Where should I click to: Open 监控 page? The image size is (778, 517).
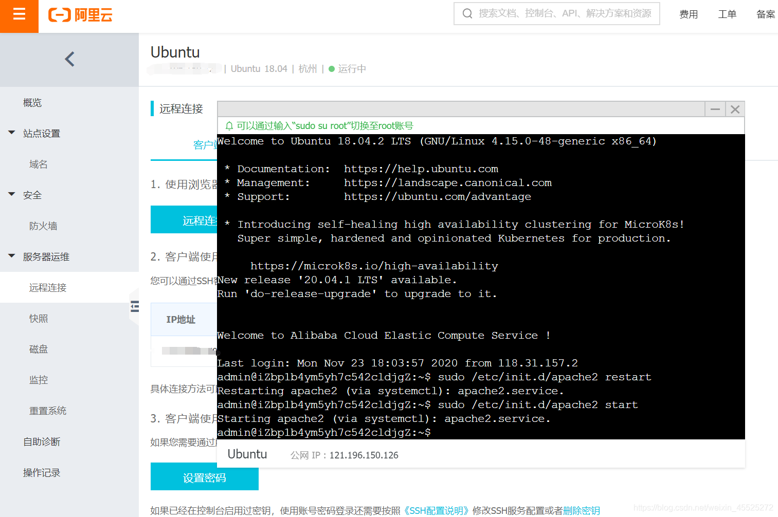[x=39, y=380]
